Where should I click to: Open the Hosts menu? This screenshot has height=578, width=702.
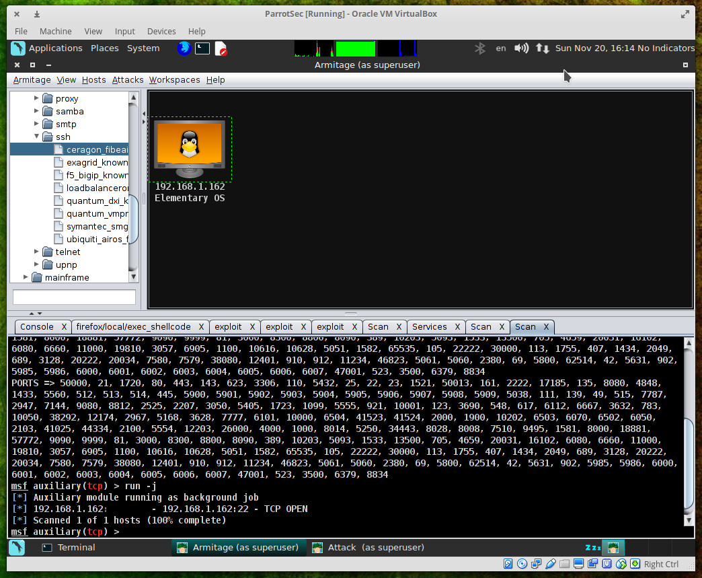(94, 80)
